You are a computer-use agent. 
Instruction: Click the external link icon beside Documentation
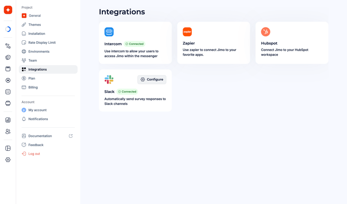[x=71, y=136]
